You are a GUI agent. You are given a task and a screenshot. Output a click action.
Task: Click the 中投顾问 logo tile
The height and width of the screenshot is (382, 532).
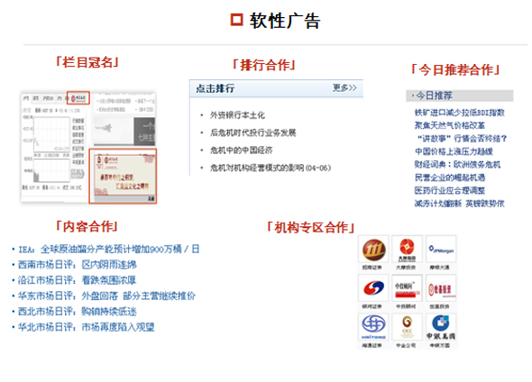[407, 288]
